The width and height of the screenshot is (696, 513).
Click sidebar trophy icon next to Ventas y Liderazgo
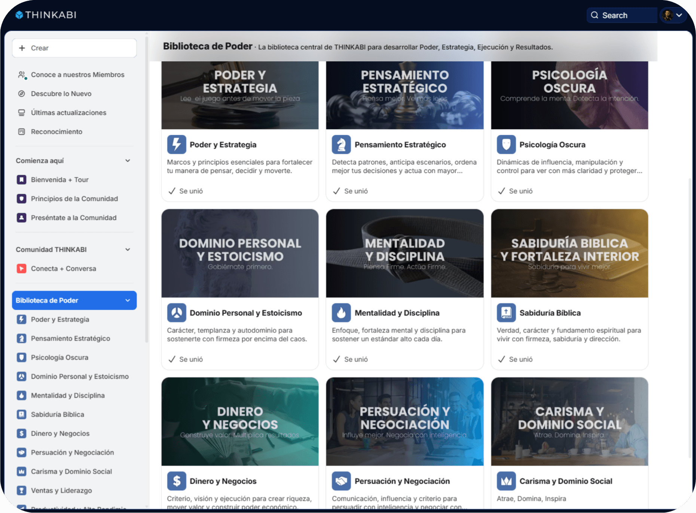pos(22,491)
